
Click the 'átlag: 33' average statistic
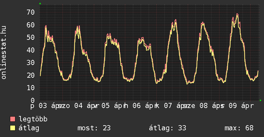click(x=168, y=128)
